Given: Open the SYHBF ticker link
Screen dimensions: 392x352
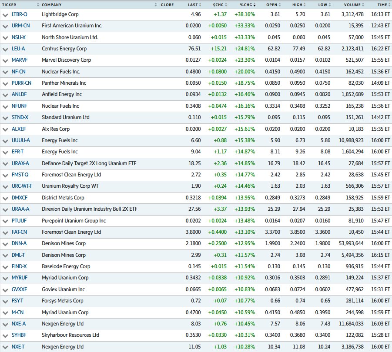Looking at the screenshot, I should pos(19,335).
